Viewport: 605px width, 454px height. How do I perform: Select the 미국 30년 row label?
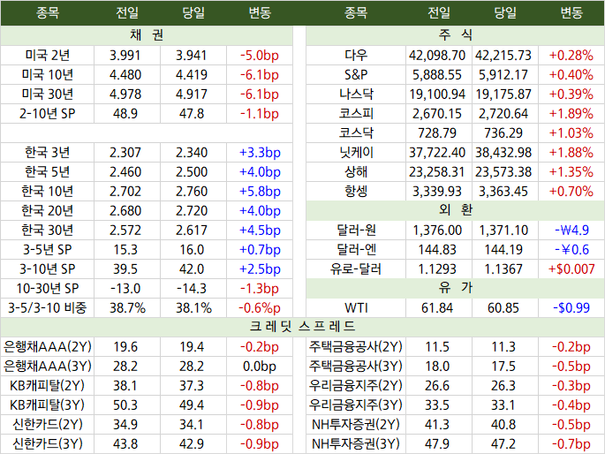pos(48,95)
